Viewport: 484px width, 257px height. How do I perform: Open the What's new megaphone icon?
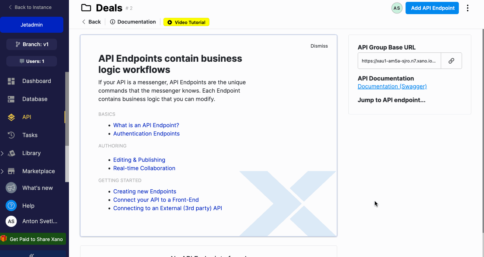click(11, 188)
